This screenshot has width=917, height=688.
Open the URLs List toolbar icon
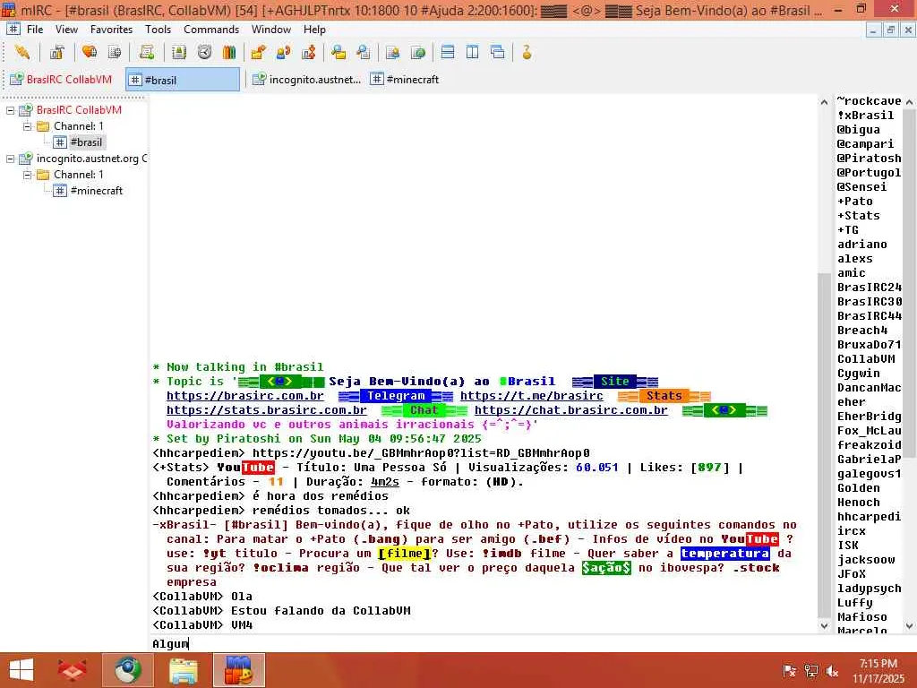pos(417,53)
